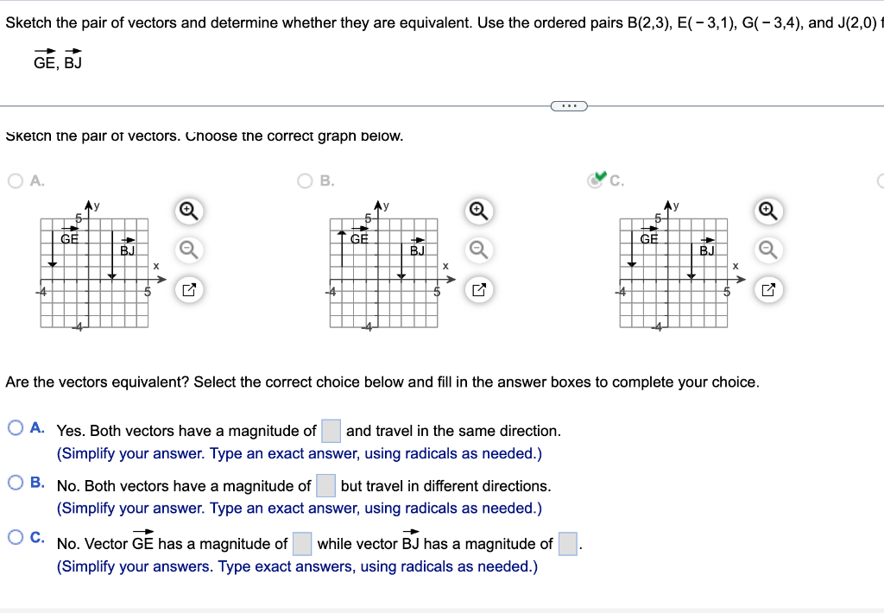Expand the ellipsis divider control

(x=569, y=105)
